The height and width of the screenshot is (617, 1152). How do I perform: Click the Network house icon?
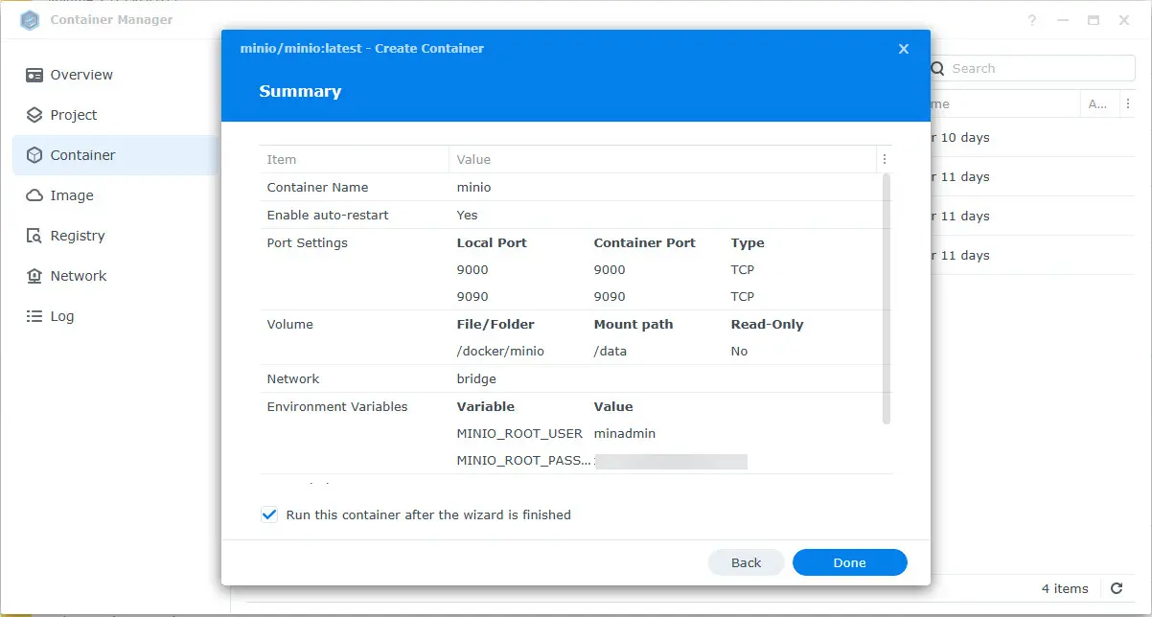click(x=35, y=276)
